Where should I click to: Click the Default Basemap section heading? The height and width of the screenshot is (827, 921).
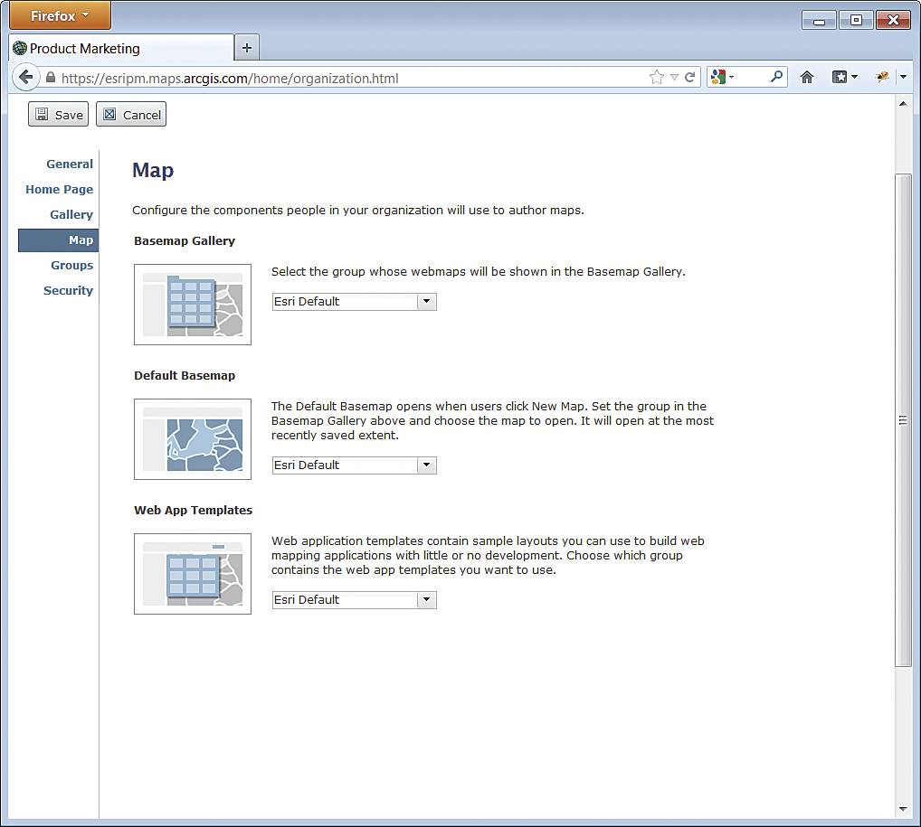point(185,376)
